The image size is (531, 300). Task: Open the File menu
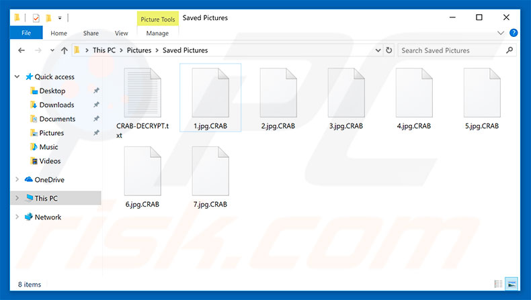[x=27, y=33]
